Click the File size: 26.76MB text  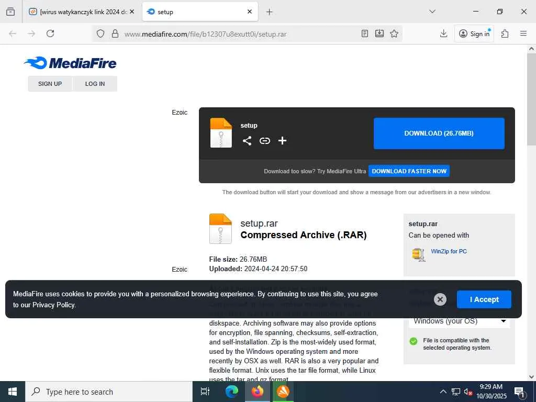point(238,259)
